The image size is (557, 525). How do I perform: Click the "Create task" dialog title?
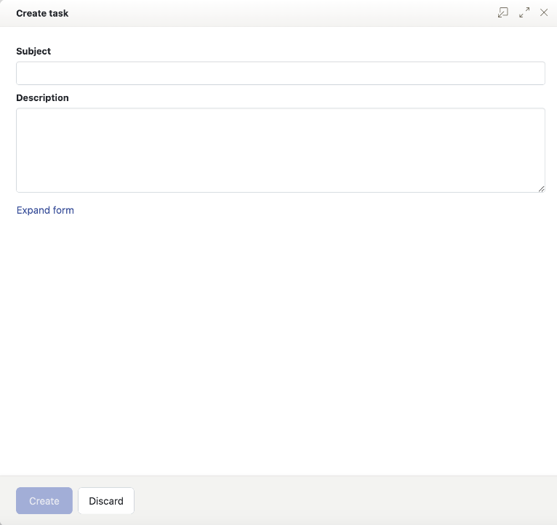coord(42,13)
